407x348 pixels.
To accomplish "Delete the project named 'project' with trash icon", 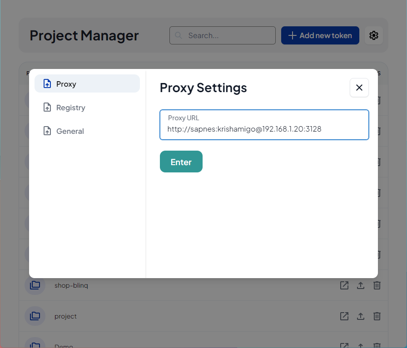I will coord(377,316).
